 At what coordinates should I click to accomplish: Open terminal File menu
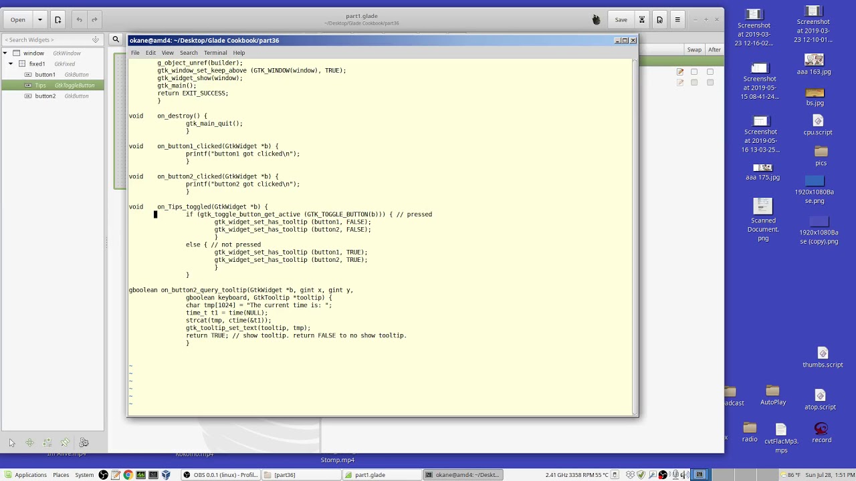click(x=135, y=53)
